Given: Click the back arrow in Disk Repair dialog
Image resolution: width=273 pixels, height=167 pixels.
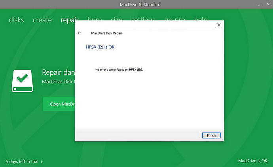Looking at the screenshot, I should [80, 33].
